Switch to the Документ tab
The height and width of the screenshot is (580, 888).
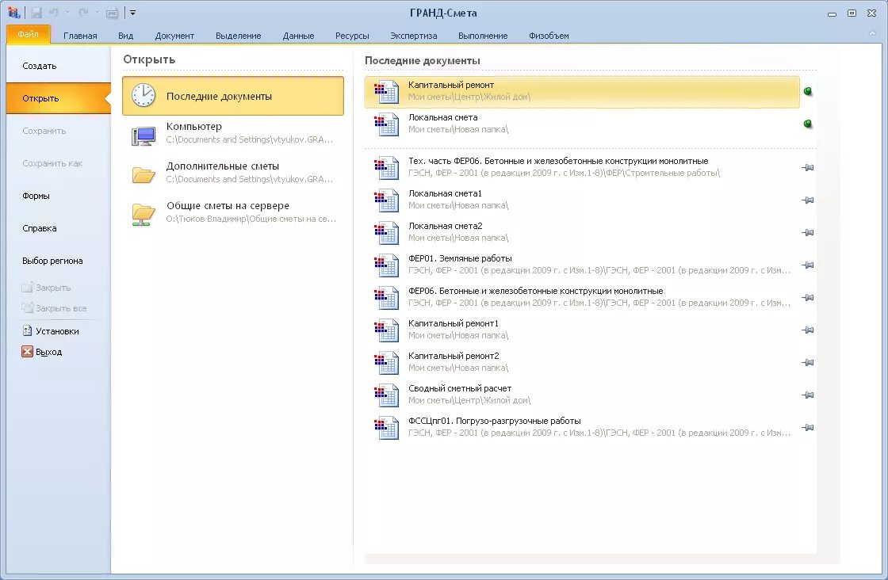point(174,36)
